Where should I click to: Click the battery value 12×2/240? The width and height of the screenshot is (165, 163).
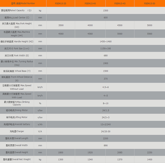click(x=106, y=124)
